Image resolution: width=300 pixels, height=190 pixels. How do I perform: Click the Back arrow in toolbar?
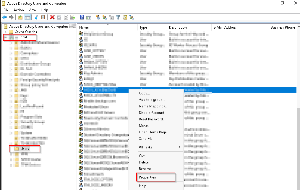point(4,17)
